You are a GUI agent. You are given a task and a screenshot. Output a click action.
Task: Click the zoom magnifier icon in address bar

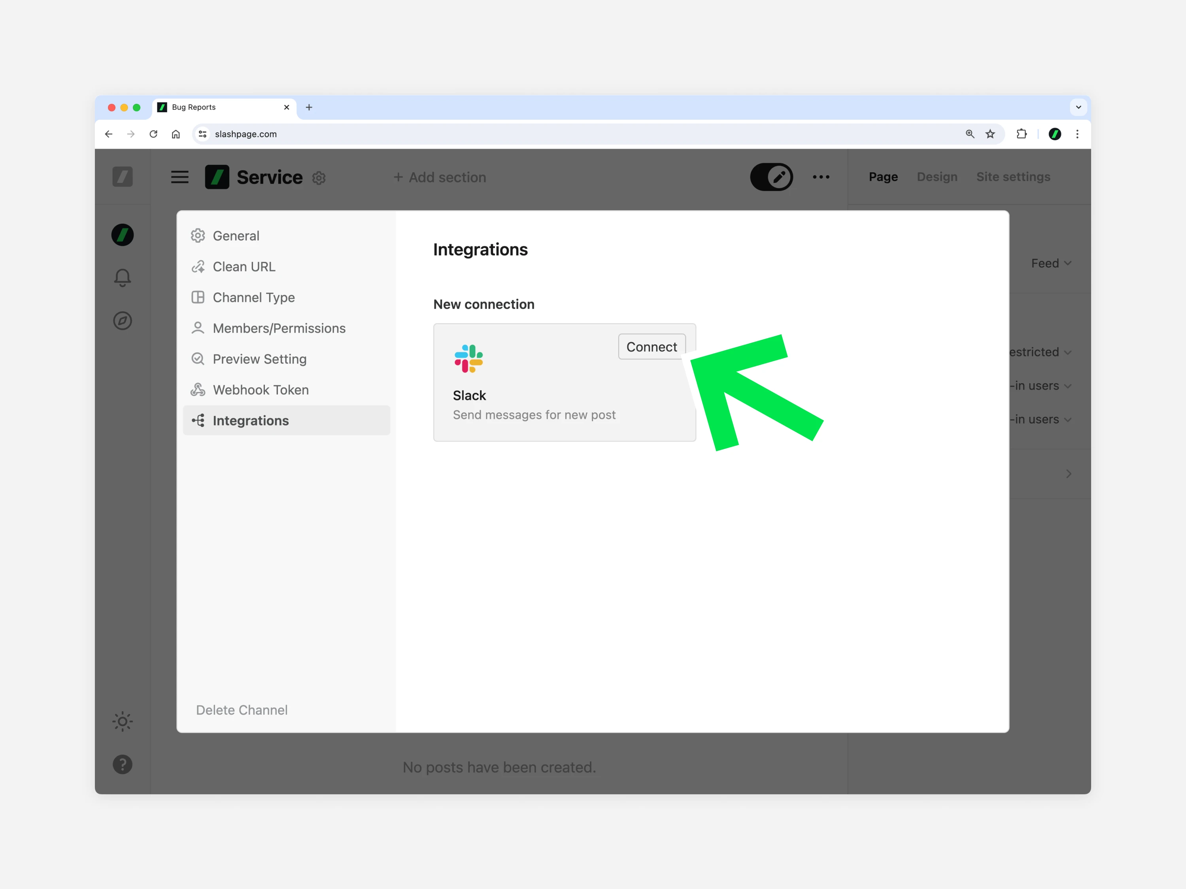(x=970, y=134)
